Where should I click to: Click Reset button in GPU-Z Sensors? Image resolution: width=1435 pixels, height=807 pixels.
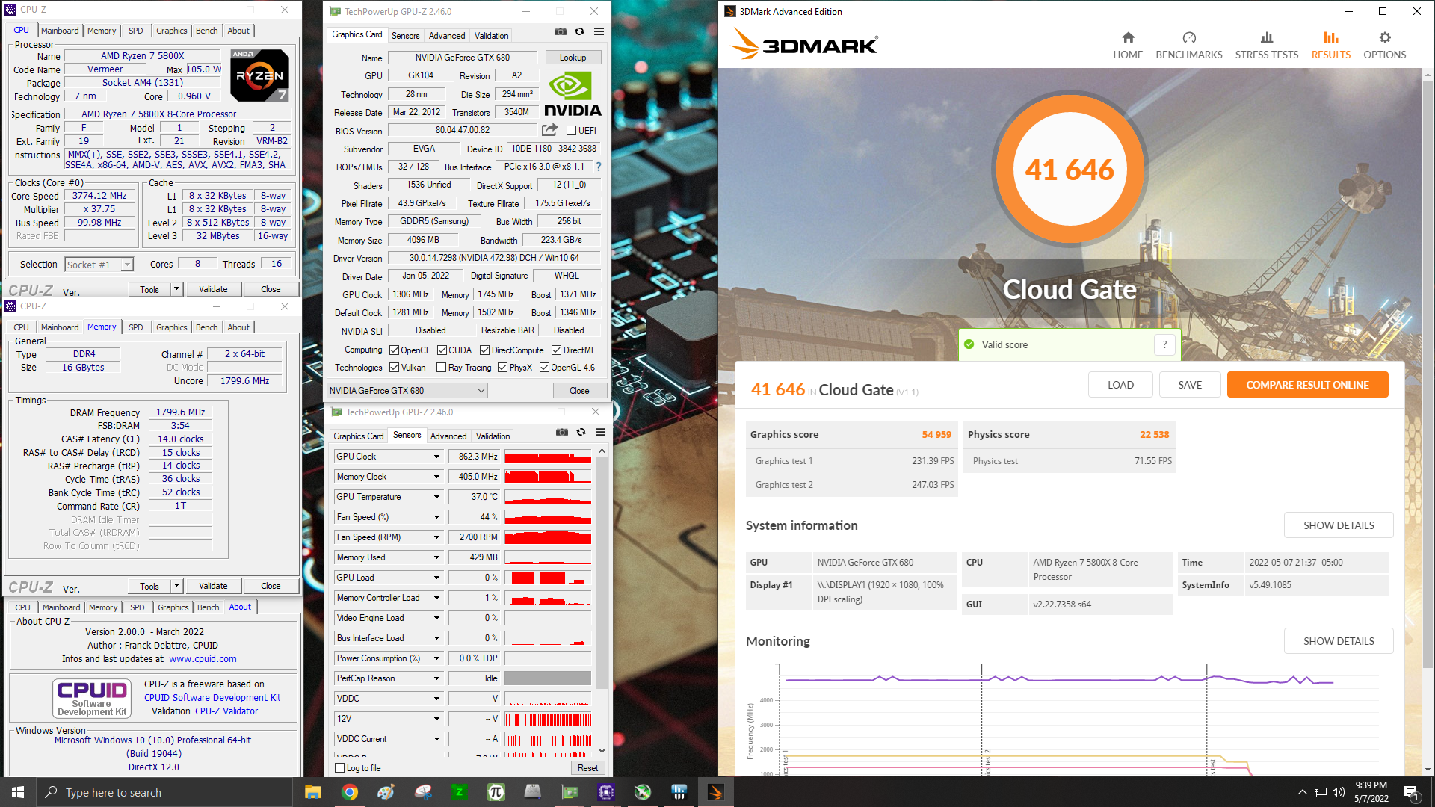tap(587, 768)
